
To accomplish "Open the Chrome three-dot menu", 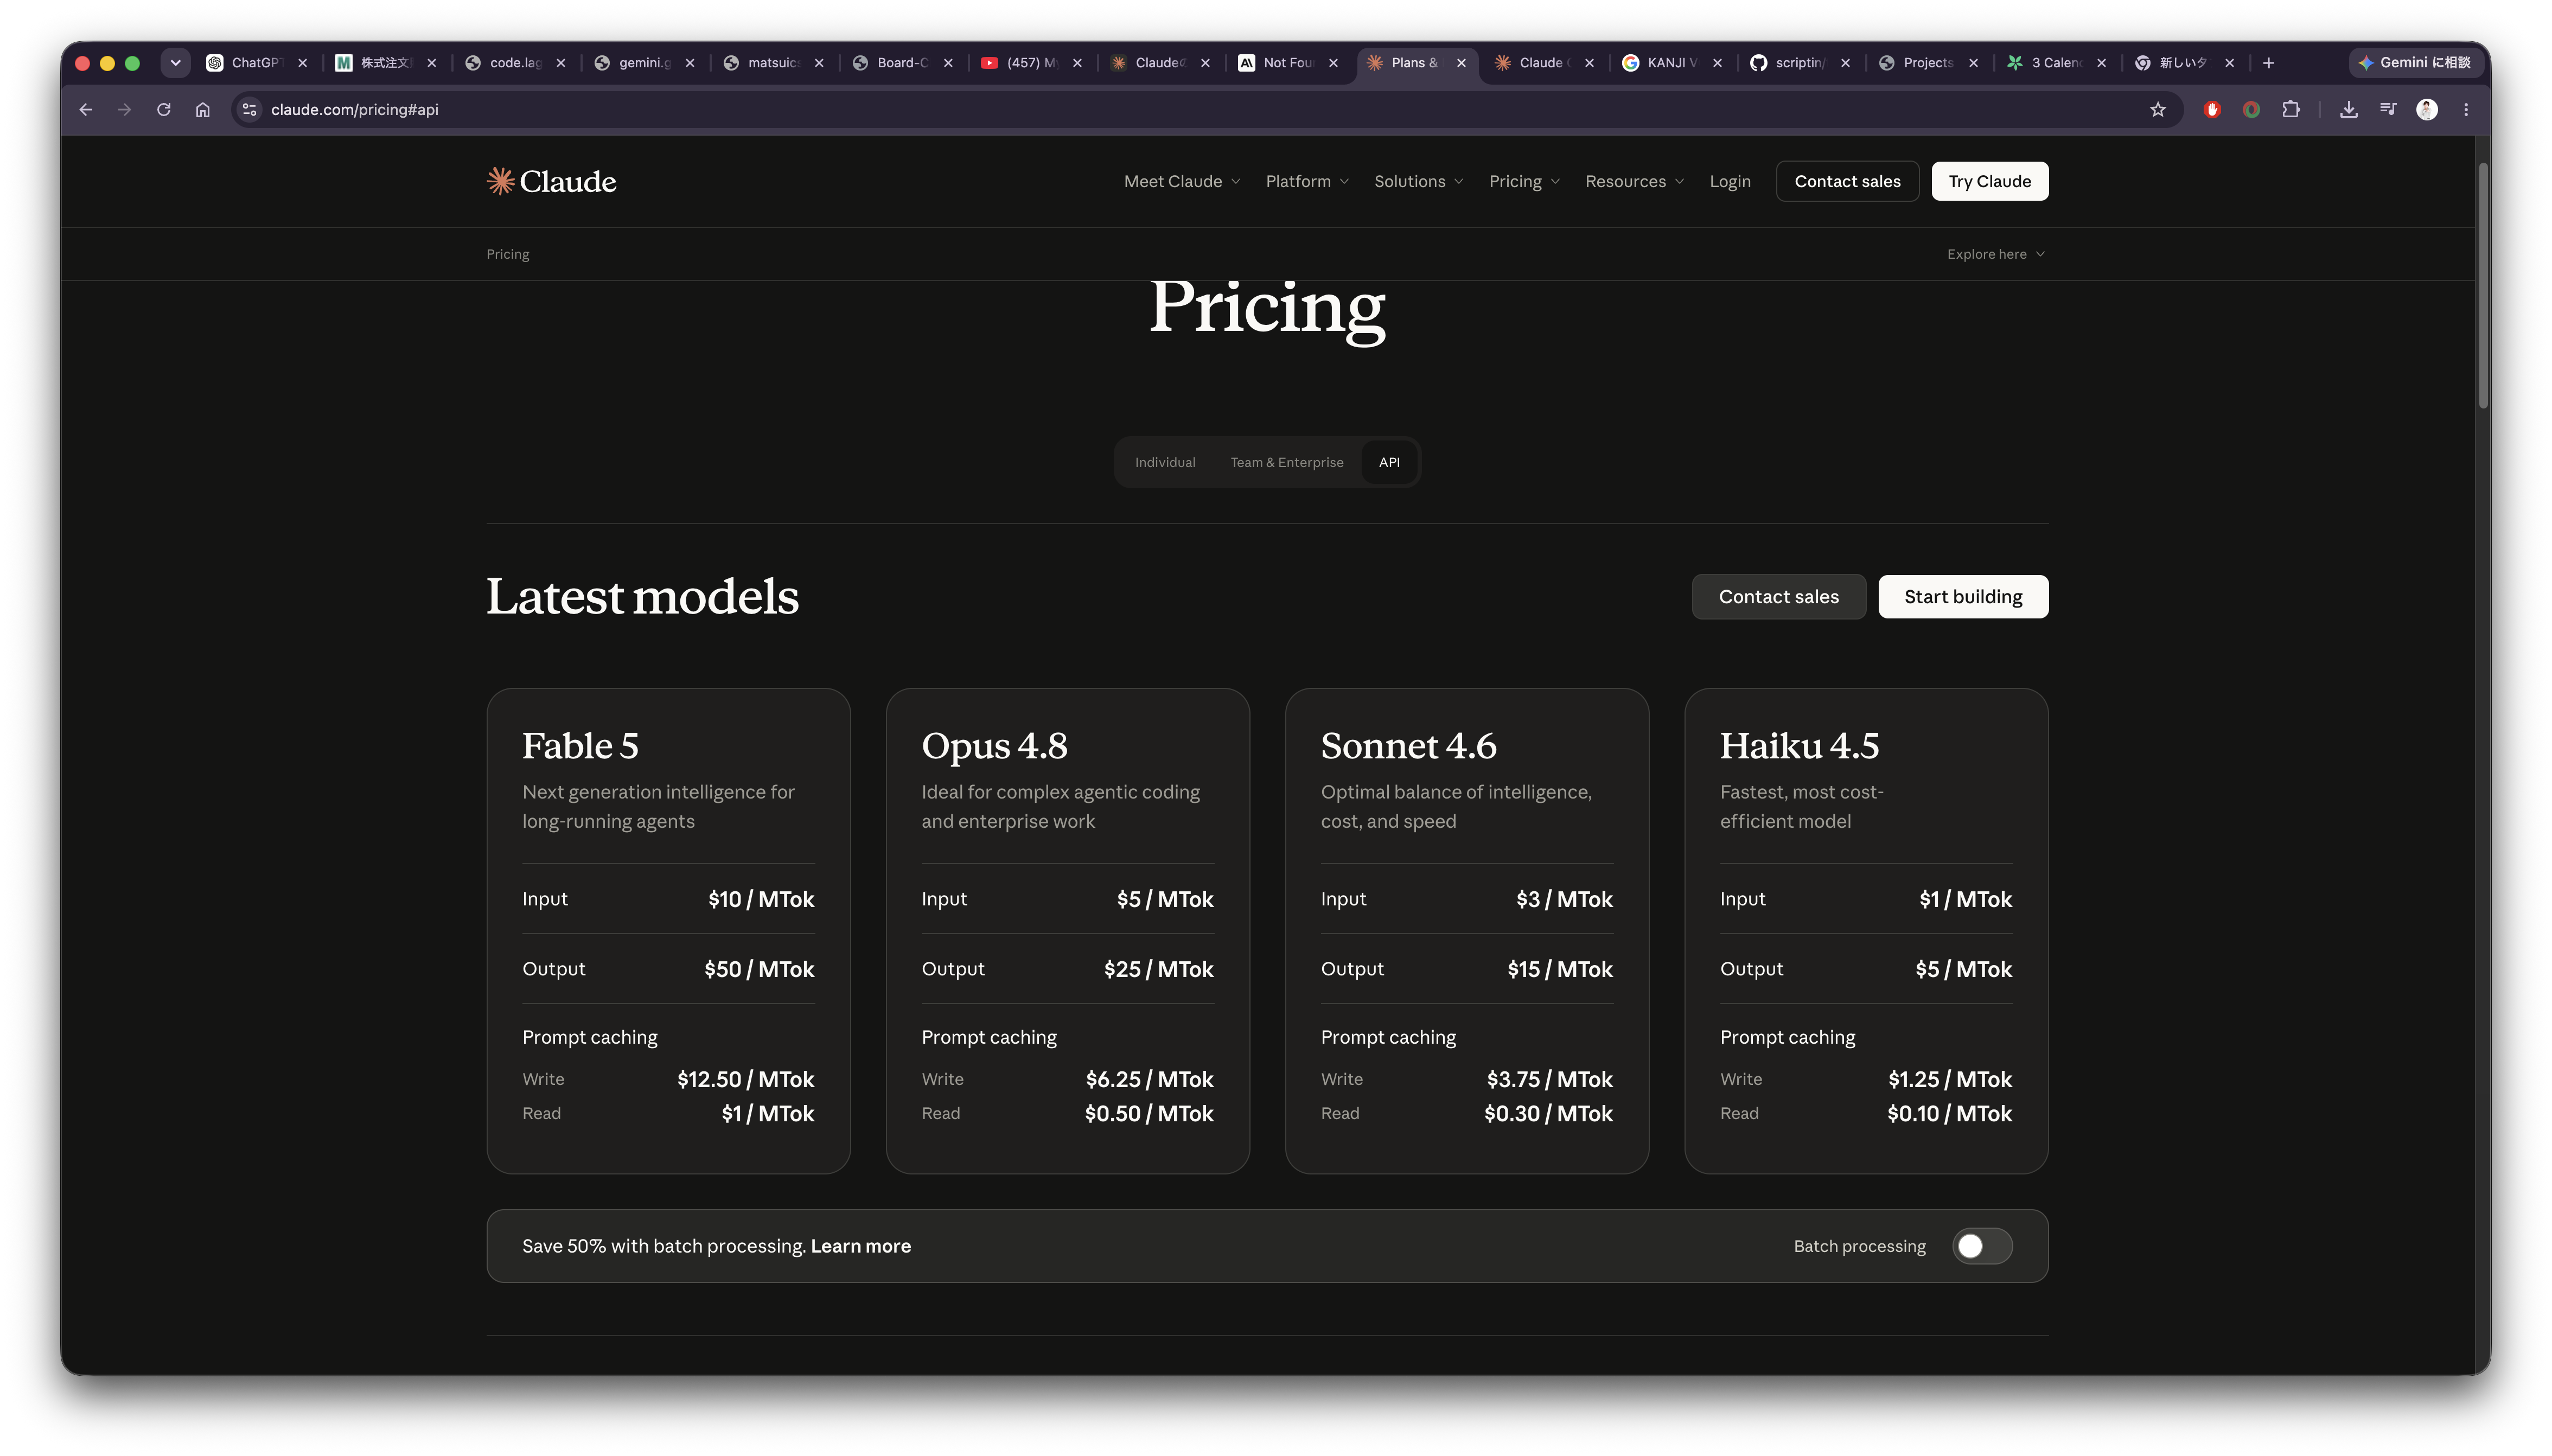I will 2466,110.
